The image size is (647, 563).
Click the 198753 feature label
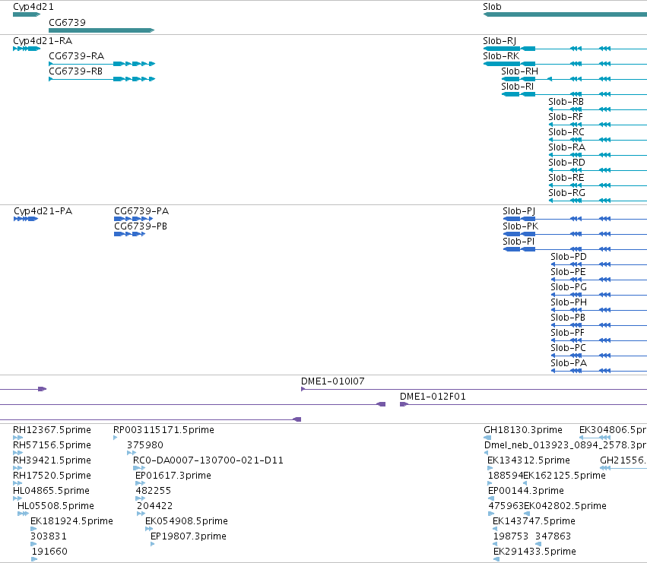click(x=511, y=537)
